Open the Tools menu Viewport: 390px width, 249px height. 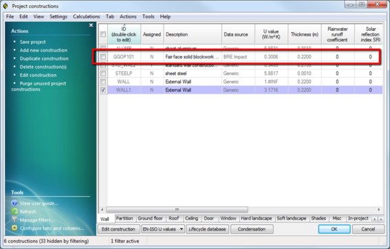149,17
